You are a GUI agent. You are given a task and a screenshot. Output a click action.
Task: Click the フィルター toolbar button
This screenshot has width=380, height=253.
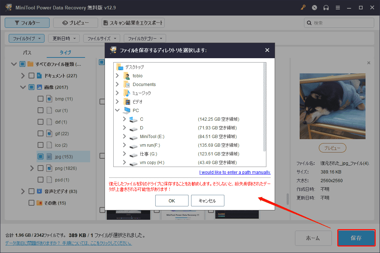pyautogui.click(x=27, y=23)
